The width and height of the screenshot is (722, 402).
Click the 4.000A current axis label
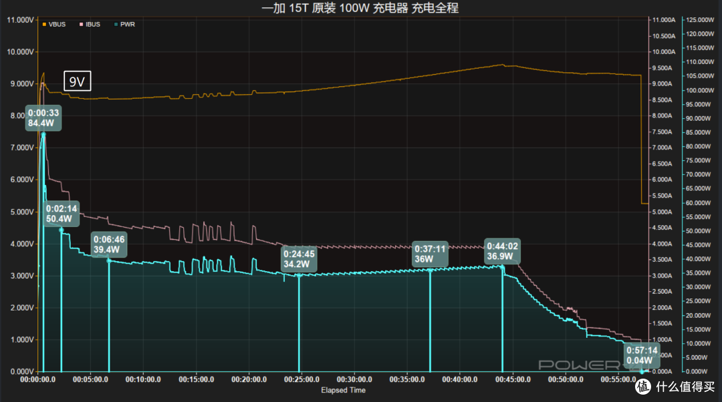pos(662,244)
